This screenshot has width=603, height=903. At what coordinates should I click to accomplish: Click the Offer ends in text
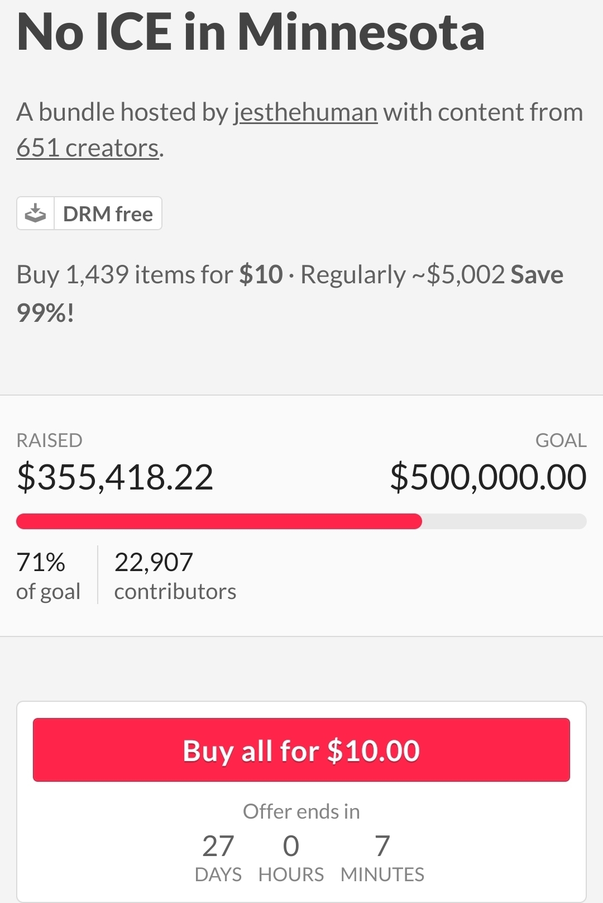(x=301, y=811)
